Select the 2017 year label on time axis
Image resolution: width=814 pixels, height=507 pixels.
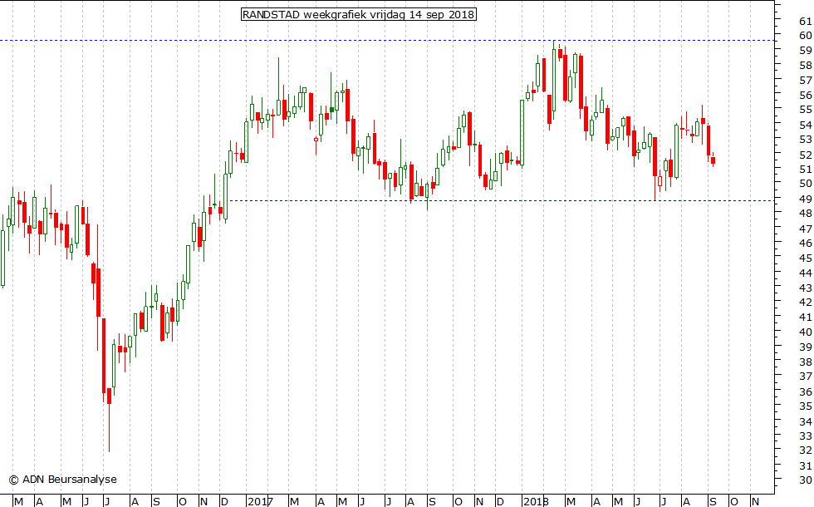[260, 502]
